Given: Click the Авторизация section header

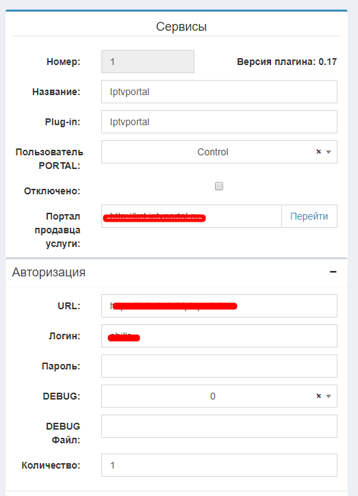Looking at the screenshot, I should [49, 272].
